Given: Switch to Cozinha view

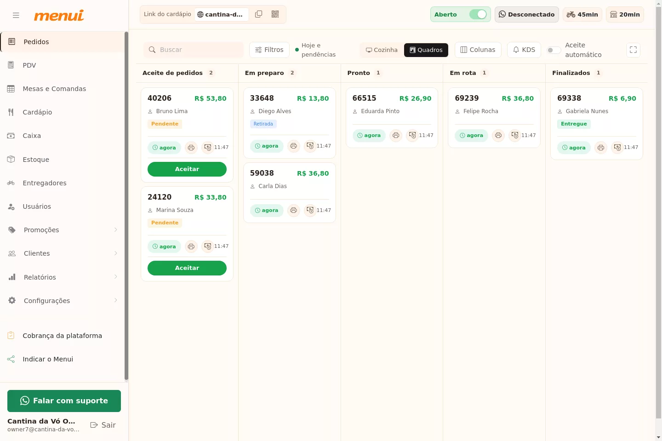Looking at the screenshot, I should point(382,50).
